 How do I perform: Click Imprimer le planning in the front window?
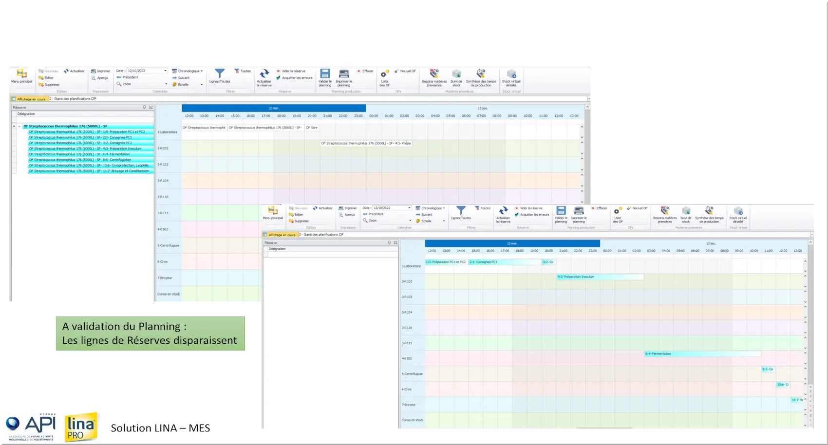579,215
